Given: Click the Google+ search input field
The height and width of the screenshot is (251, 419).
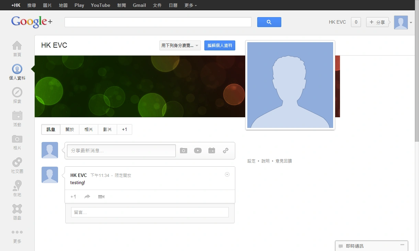Looking at the screenshot, I should pos(158,22).
